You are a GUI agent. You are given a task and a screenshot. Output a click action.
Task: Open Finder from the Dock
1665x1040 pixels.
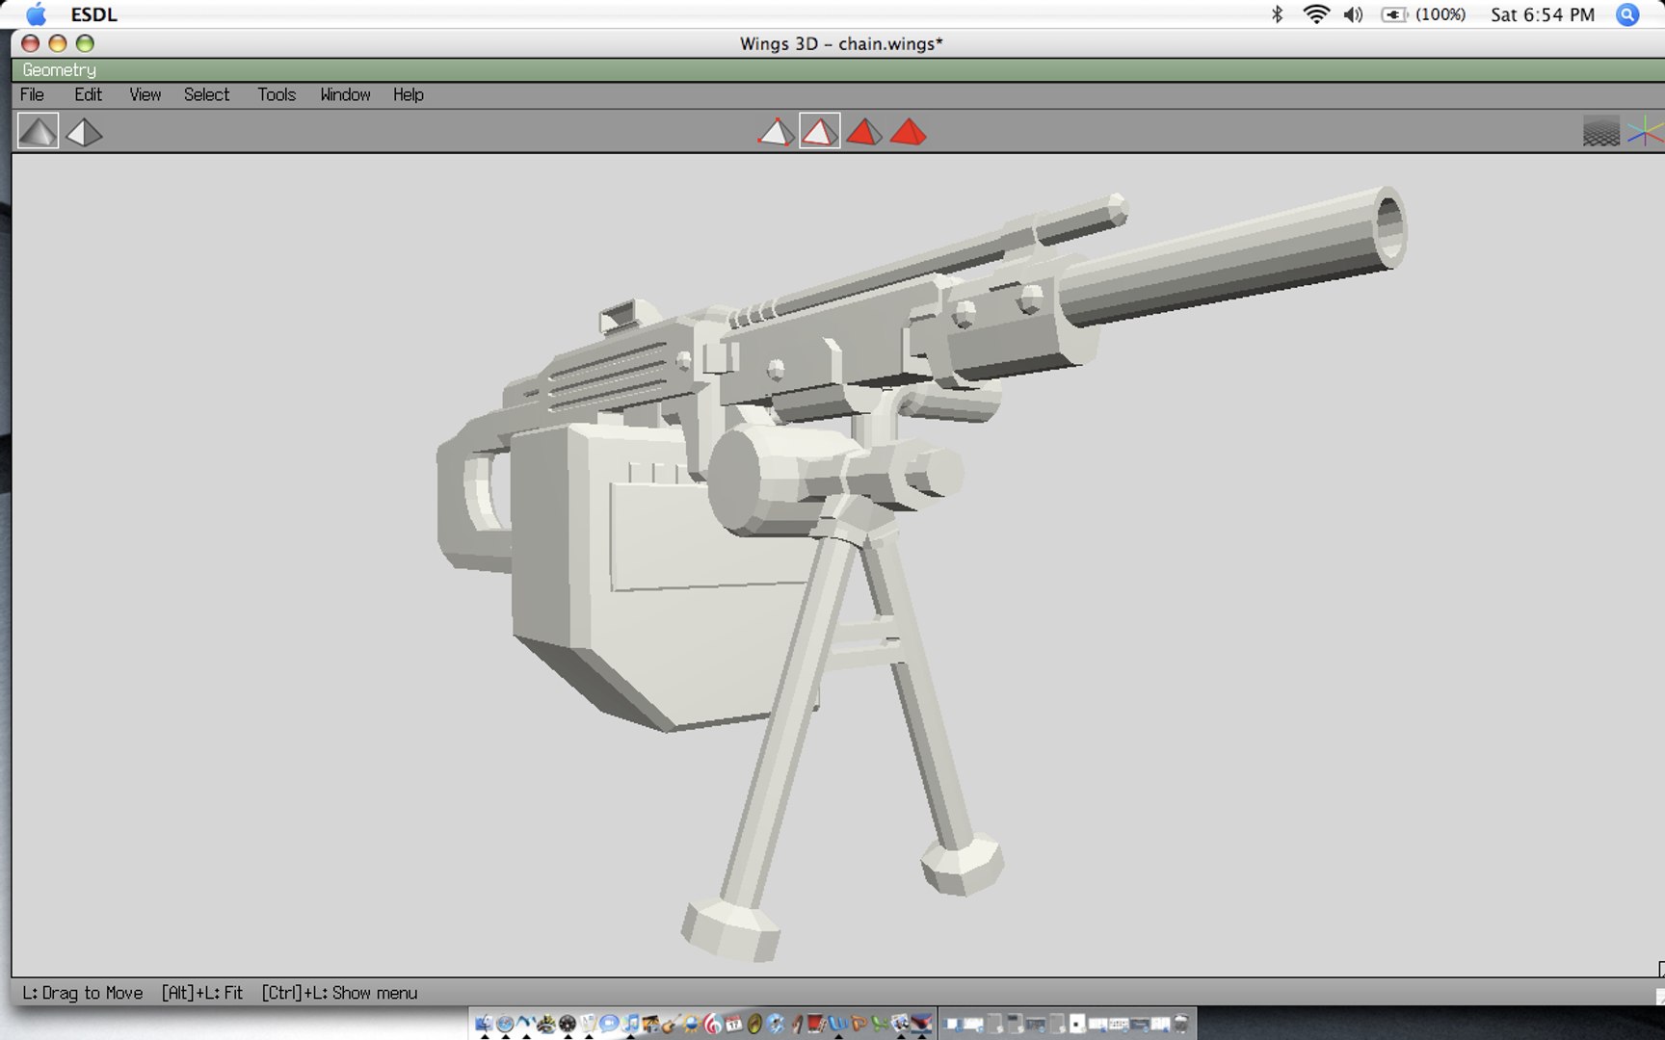(x=484, y=1023)
